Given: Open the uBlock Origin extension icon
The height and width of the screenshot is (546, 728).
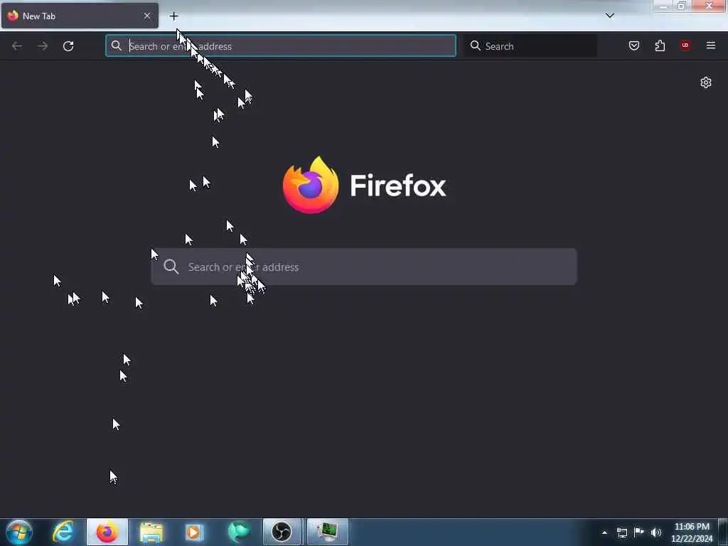Looking at the screenshot, I should click(x=685, y=45).
